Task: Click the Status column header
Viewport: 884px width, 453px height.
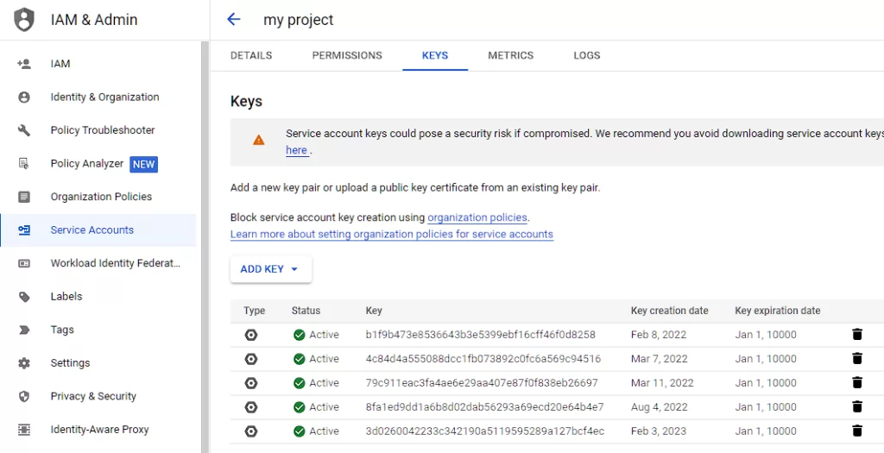Action: coord(306,311)
